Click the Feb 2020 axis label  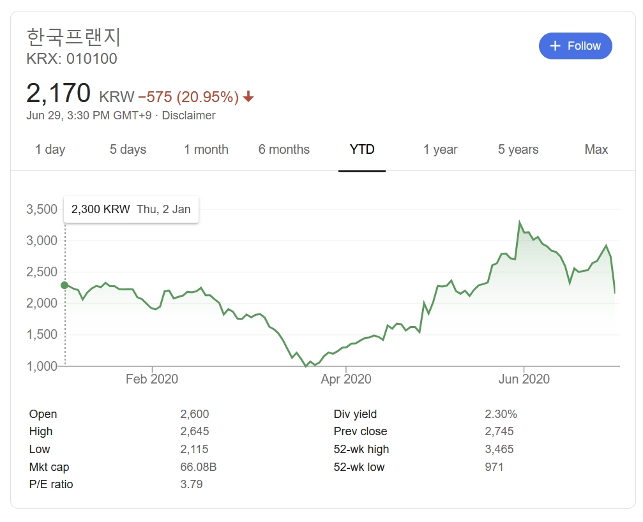coord(152,379)
